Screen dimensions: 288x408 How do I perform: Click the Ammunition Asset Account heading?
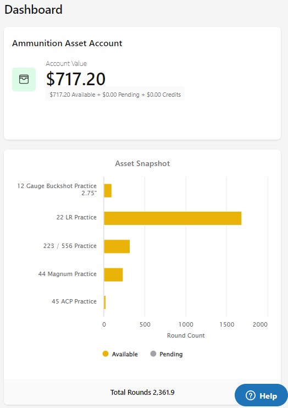coord(67,43)
